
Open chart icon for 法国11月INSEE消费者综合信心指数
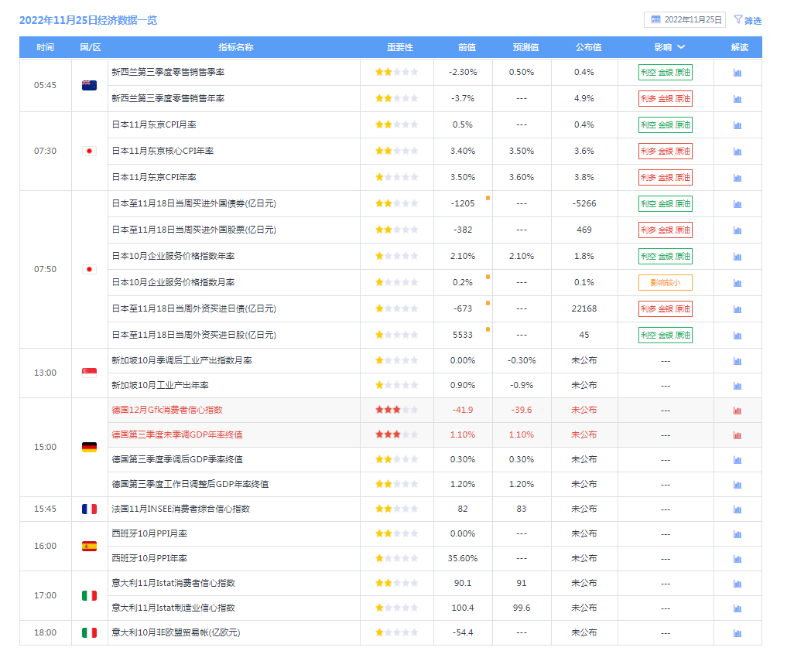pos(738,509)
